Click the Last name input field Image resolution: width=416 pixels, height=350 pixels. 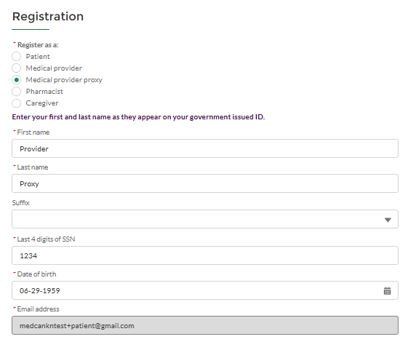[x=205, y=183]
